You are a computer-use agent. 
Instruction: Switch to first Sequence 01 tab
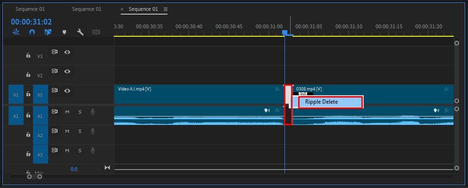[x=30, y=9]
